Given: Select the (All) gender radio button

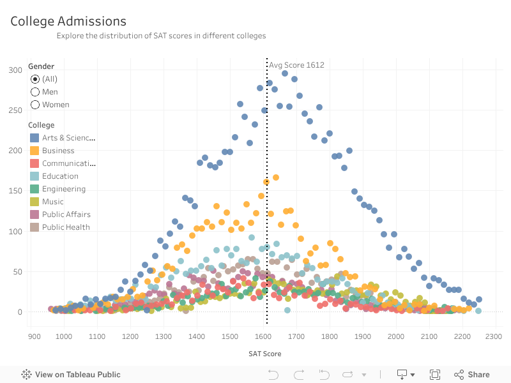Looking at the screenshot, I should coord(35,79).
